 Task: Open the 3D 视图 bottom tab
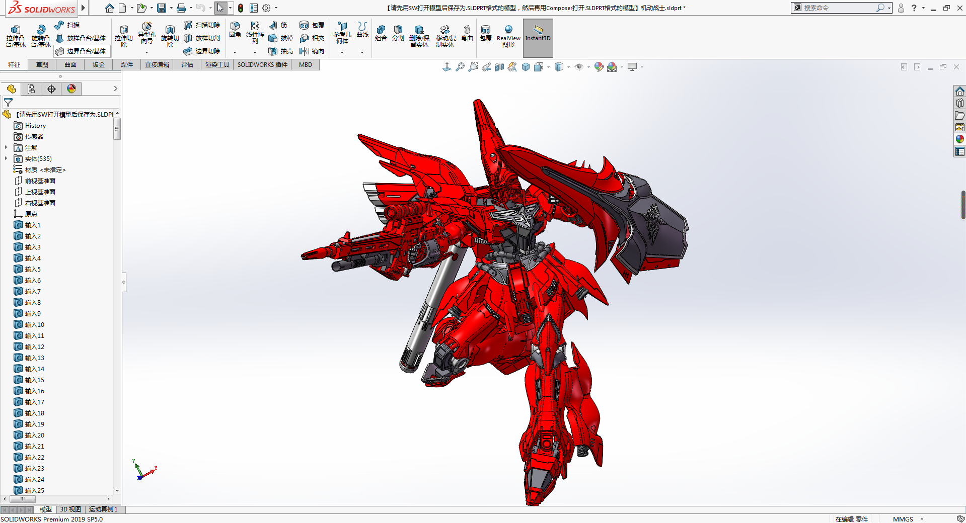pos(70,509)
